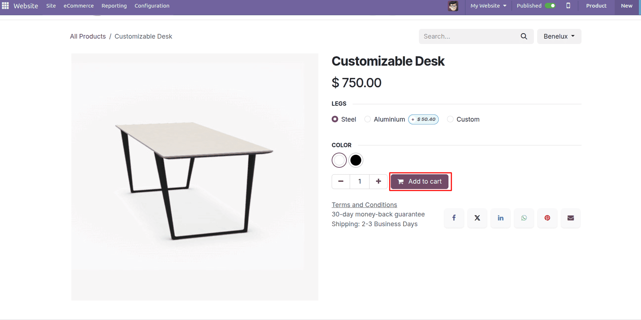Select Aluminium legs option
Screen dimensions: 641x320
click(368, 119)
